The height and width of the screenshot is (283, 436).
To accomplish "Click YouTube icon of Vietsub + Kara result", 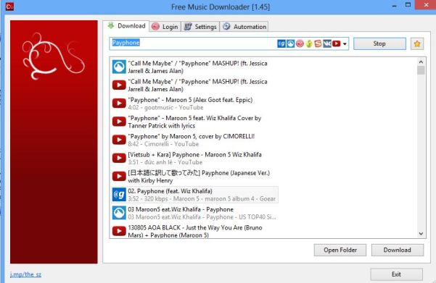I will pyautogui.click(x=119, y=158).
